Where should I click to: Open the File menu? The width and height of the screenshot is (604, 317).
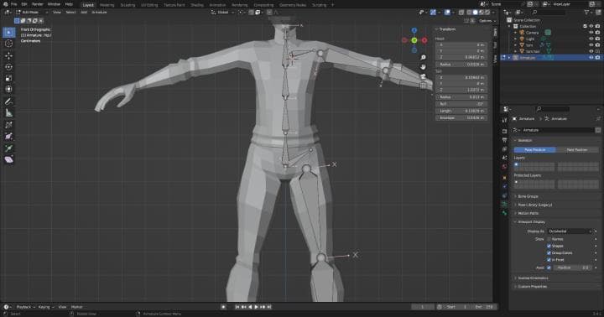[14, 4]
